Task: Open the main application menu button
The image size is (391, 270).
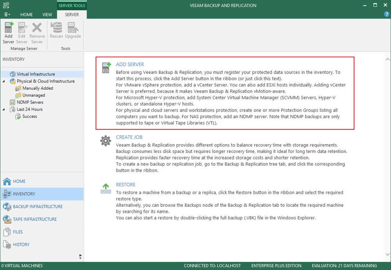Action: coord(7,15)
